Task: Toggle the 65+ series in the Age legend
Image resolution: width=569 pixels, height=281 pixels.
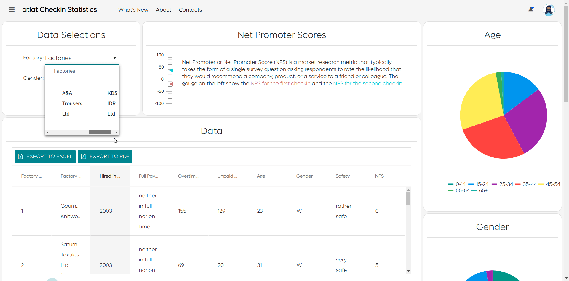Action: click(x=482, y=191)
